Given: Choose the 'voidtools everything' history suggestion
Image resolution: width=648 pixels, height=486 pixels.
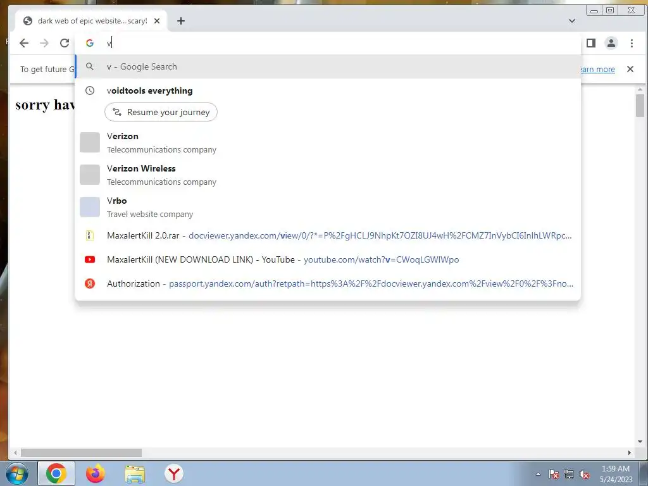Looking at the screenshot, I should click(x=328, y=90).
